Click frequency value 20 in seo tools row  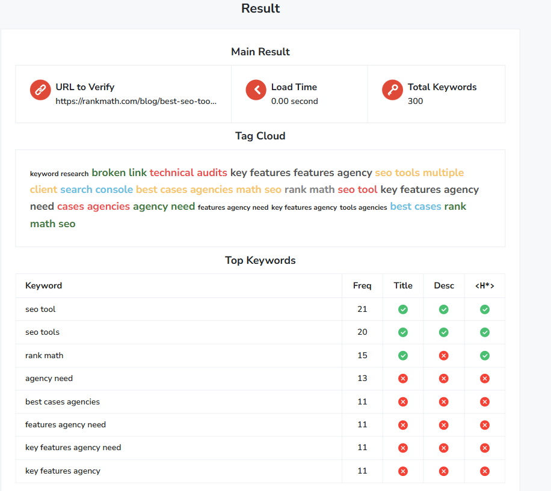(x=362, y=332)
